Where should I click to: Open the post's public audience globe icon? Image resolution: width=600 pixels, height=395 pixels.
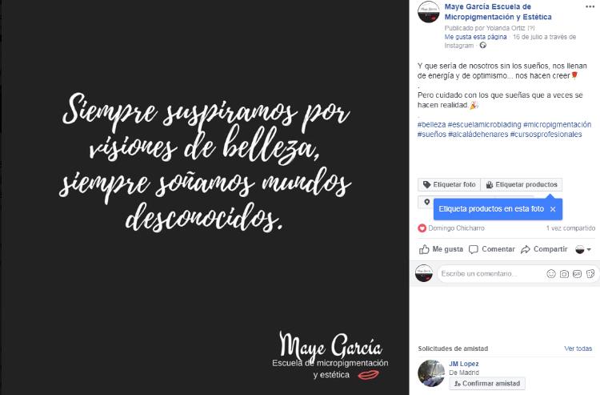point(483,45)
